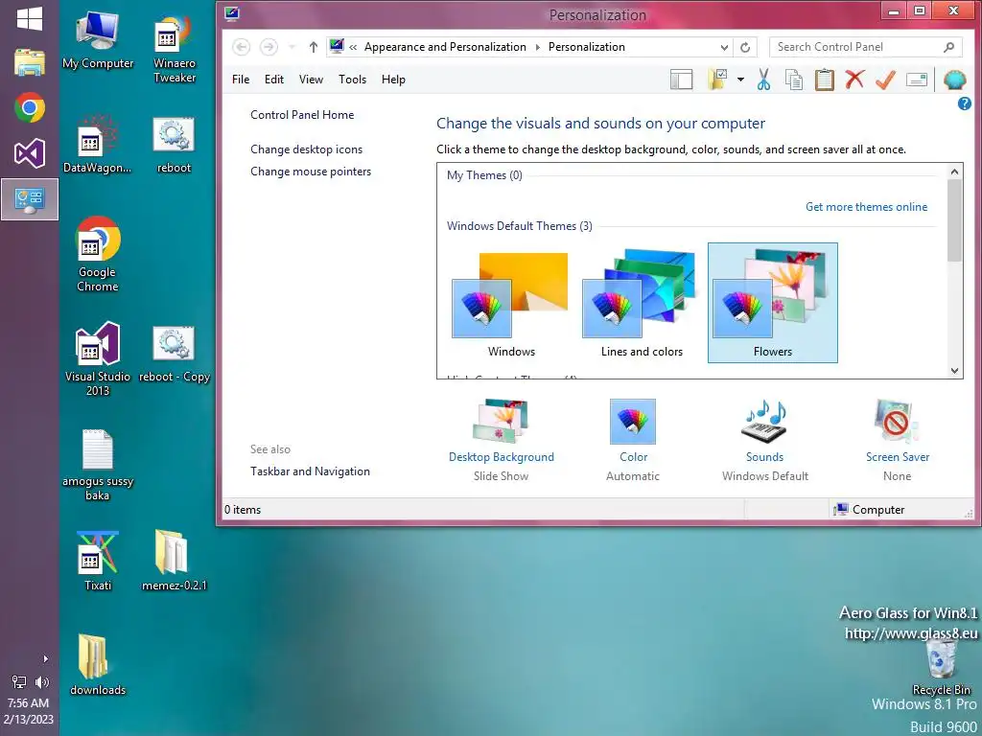
Task: Click Appearance and Personalization breadcrumb
Action: 445,47
